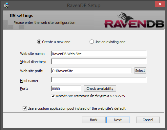Choose 'Use an existing one' radio button
This screenshot has height=130, width=167.
click(x=92, y=42)
